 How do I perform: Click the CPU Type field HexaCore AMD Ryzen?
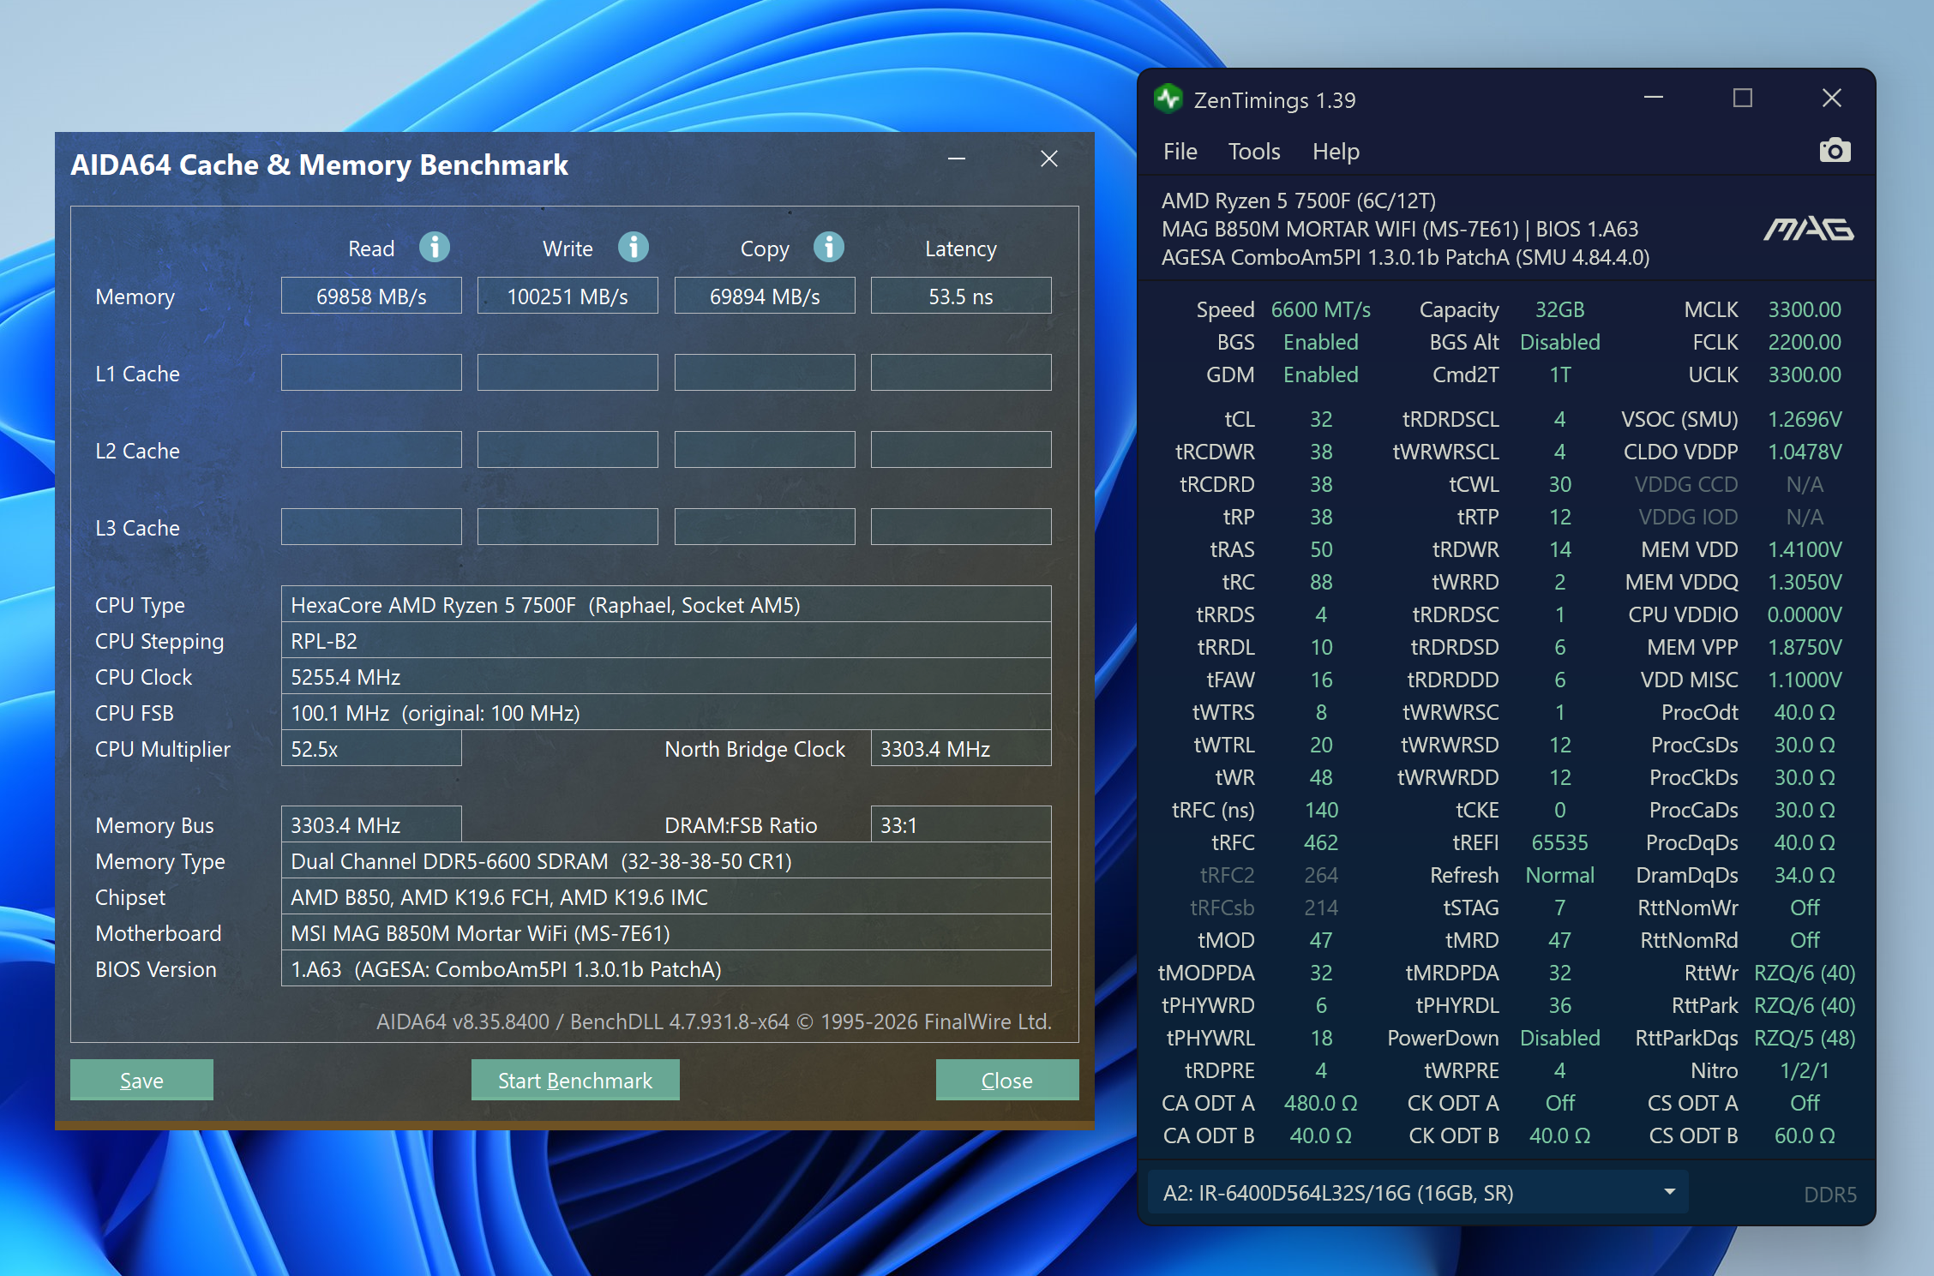666,604
